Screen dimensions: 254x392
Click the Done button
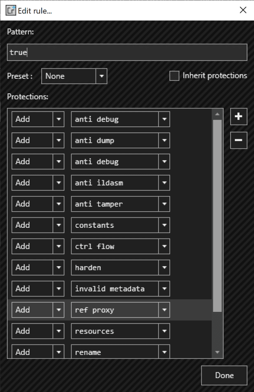pyautogui.click(x=224, y=375)
